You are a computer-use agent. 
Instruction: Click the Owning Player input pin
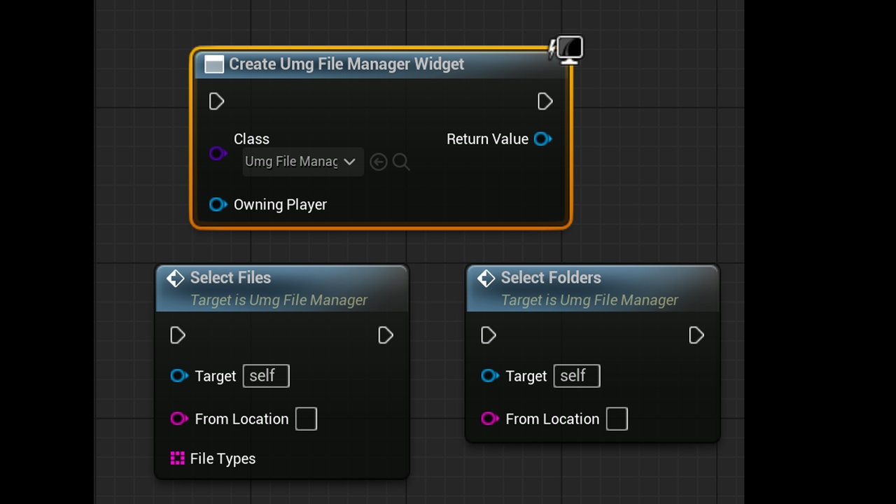(x=218, y=204)
